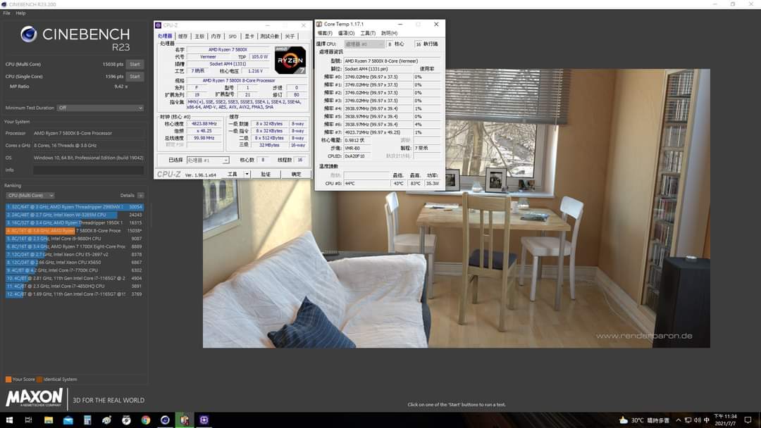The width and height of the screenshot is (761, 428).
Task: Click the CPU-Z title bar icon
Action: (159, 25)
